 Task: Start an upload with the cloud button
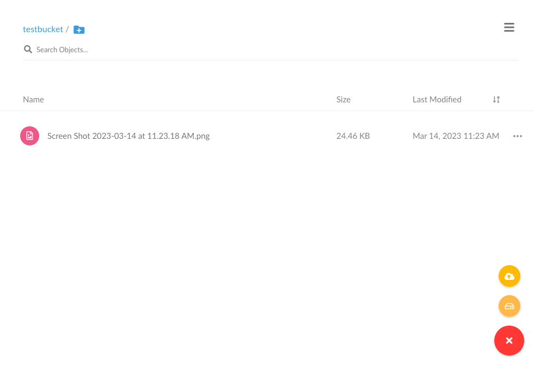[509, 276]
